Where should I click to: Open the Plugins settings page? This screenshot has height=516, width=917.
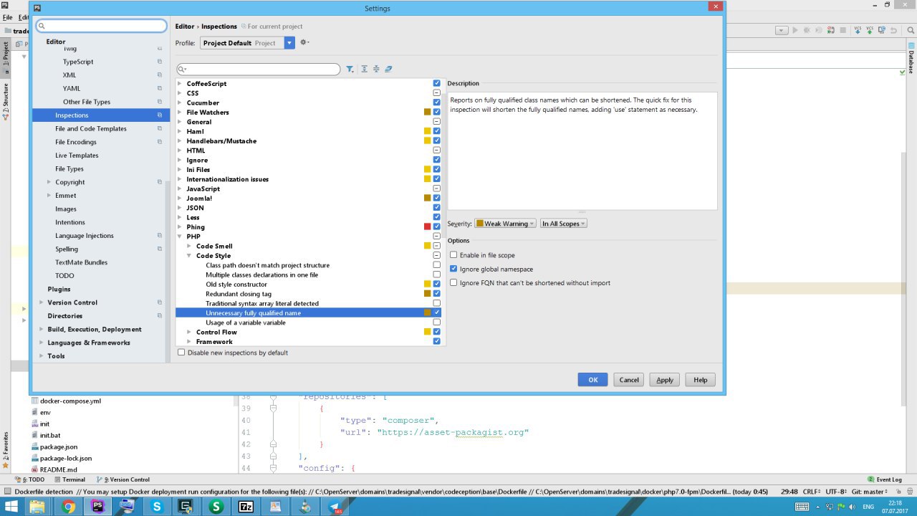pyautogui.click(x=59, y=290)
